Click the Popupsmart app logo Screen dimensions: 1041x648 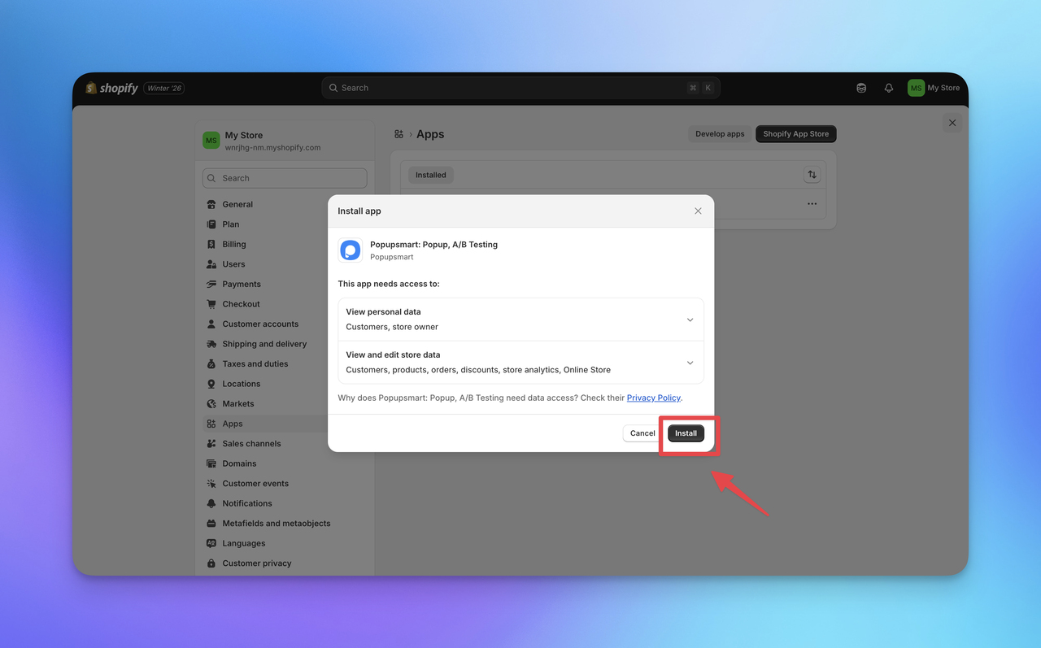pos(351,250)
